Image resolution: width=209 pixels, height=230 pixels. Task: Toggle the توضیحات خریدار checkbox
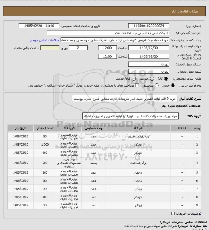tap(173, 213)
